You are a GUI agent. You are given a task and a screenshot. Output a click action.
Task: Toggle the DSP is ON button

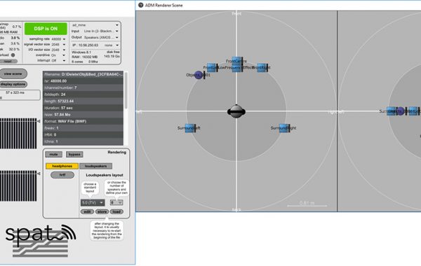pyautogui.click(x=46, y=29)
